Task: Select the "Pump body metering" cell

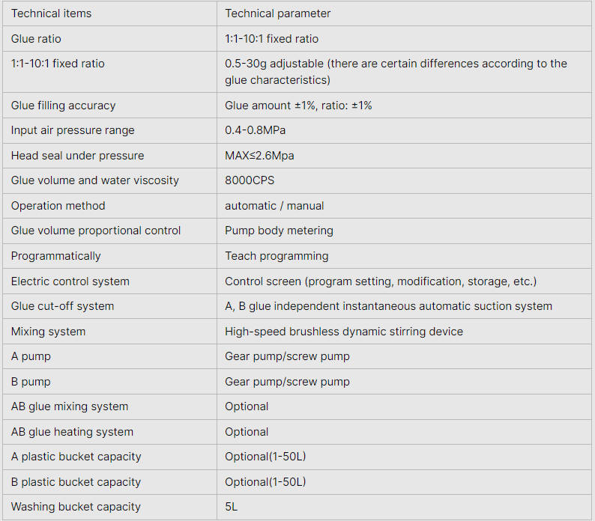Action: coord(279,231)
